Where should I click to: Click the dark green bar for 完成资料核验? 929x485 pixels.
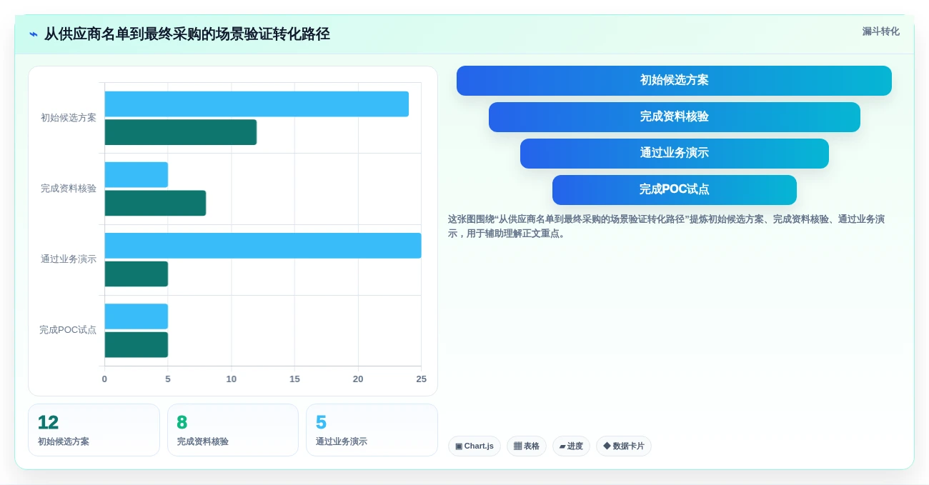click(x=155, y=203)
